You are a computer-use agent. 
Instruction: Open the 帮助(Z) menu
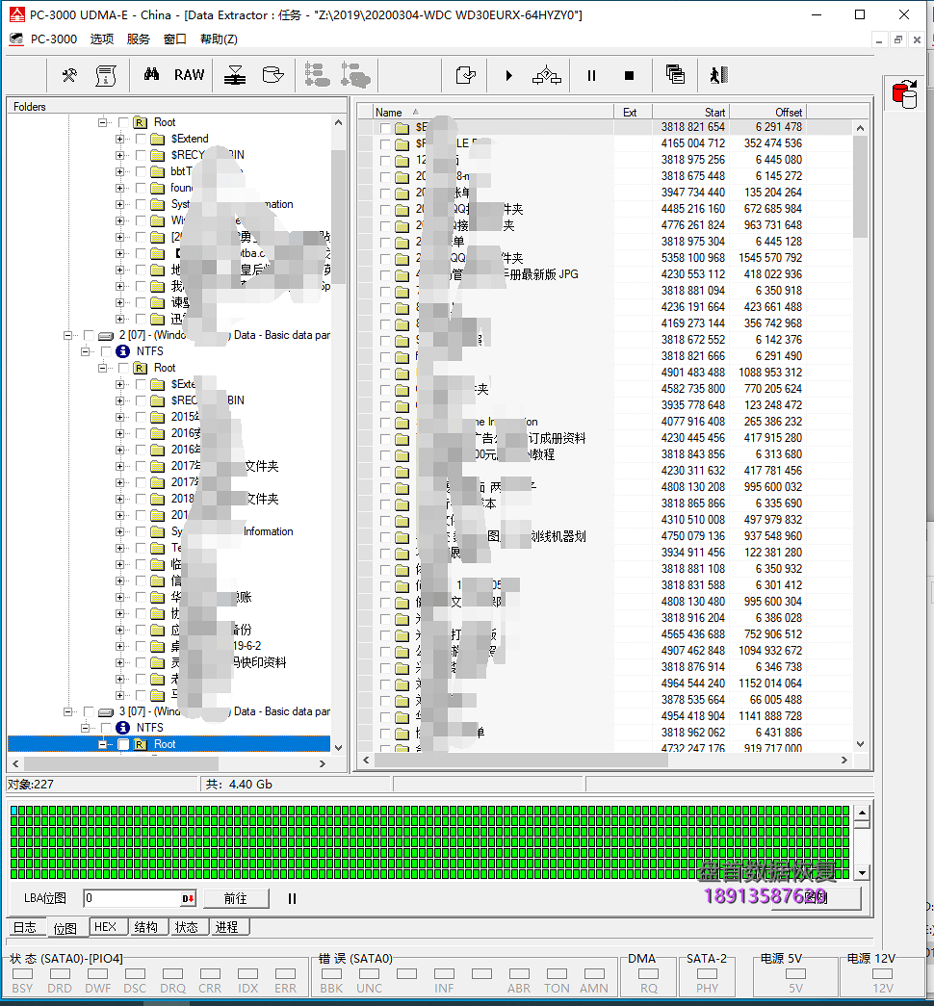[x=219, y=39]
